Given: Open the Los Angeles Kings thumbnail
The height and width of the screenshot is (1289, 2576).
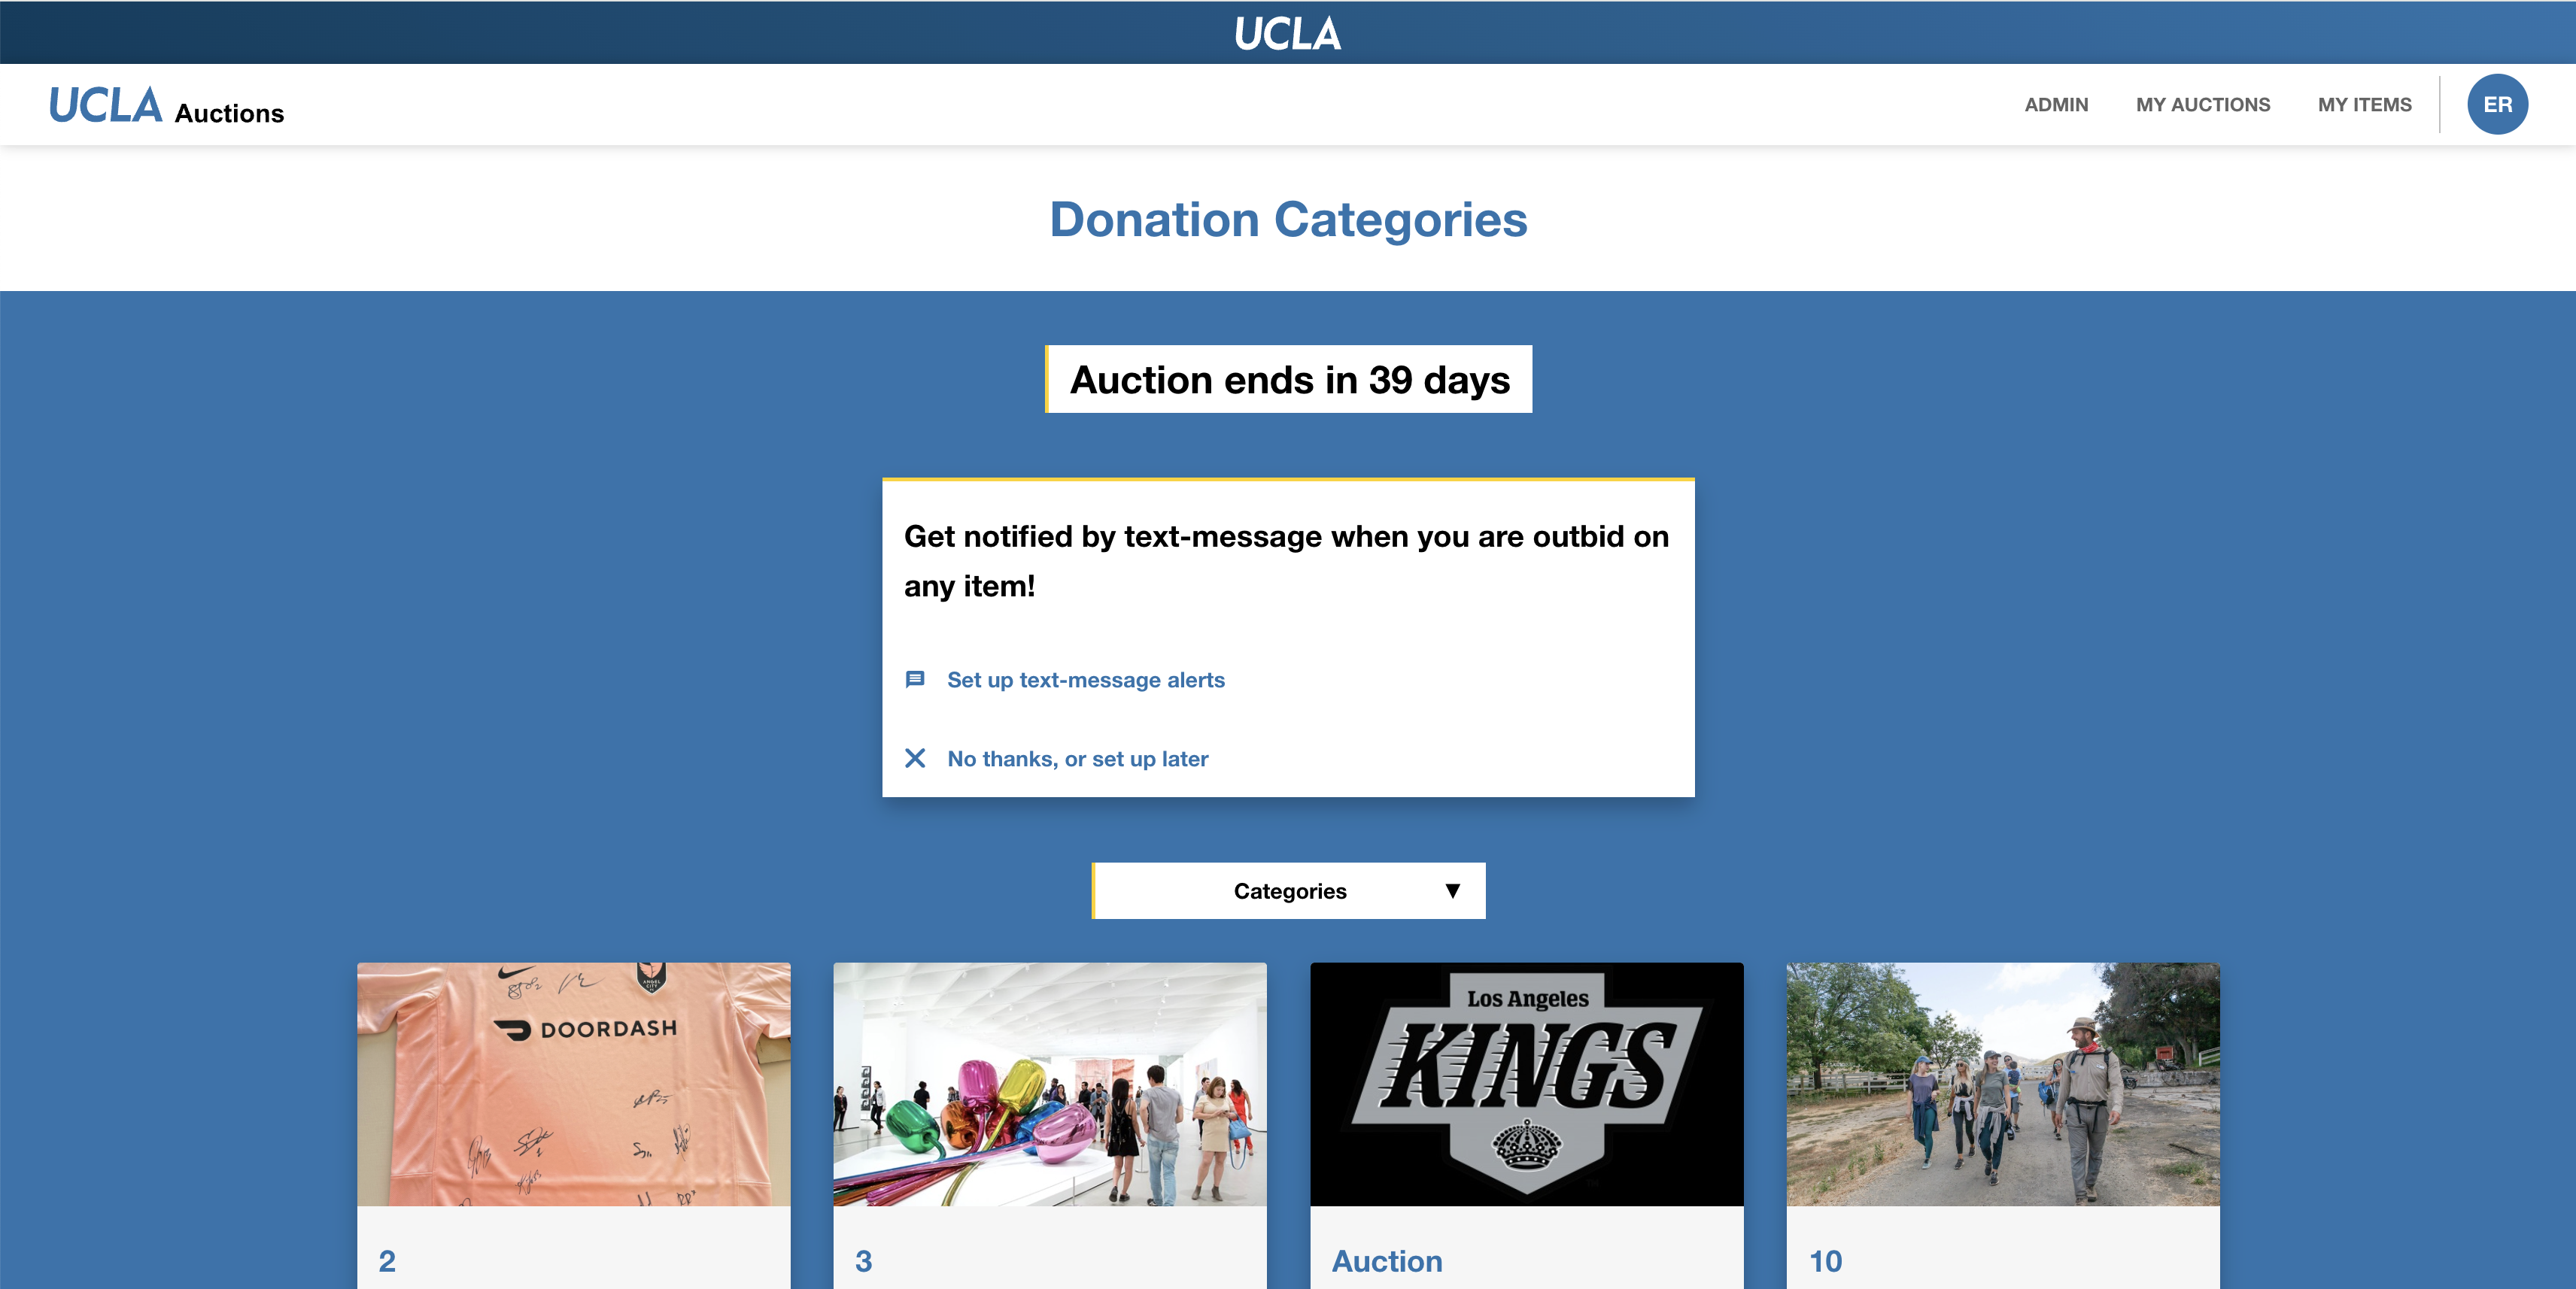Looking at the screenshot, I should tap(1527, 1084).
